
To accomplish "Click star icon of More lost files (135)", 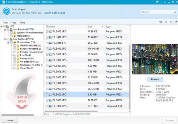I will (x=15, y=42).
